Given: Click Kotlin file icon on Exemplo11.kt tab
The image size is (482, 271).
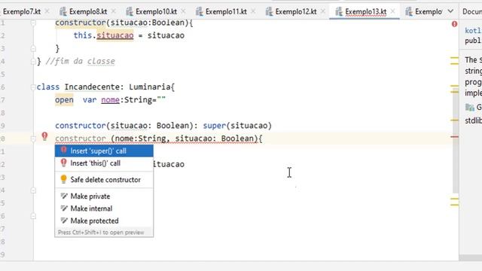Looking at the screenshot, I should (199, 12).
